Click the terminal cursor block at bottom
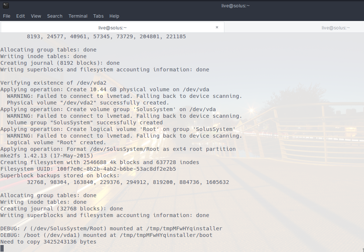This screenshot has height=252, width=364. pos(2,249)
